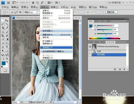The height and width of the screenshot is (104, 134).
Task: Click the G value field showing 101
Action: tap(116, 30)
